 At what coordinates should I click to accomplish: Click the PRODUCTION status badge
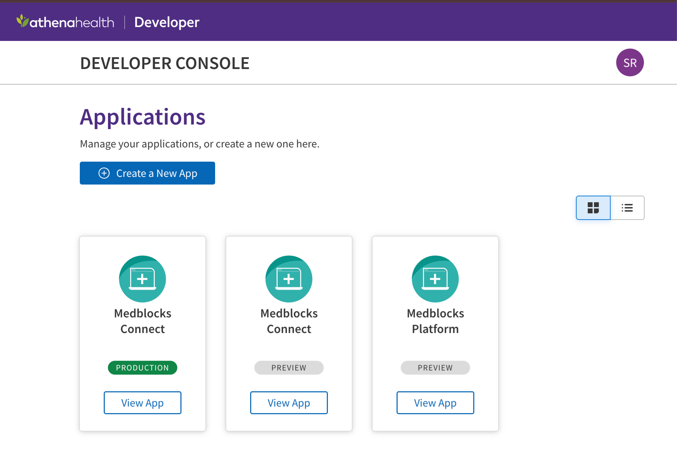[x=143, y=368]
